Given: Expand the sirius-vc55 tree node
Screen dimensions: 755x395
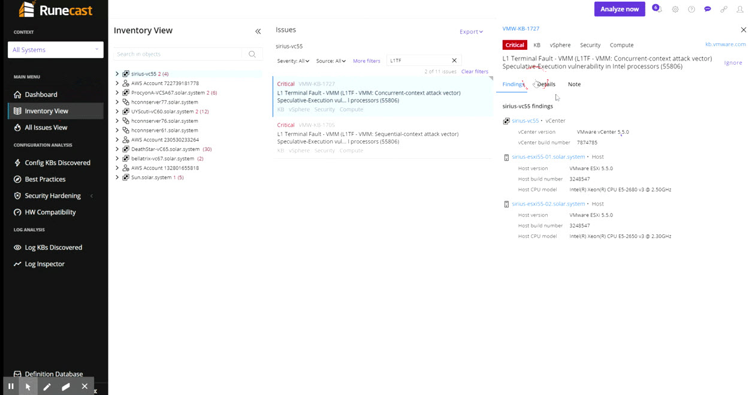Looking at the screenshot, I should [117, 74].
